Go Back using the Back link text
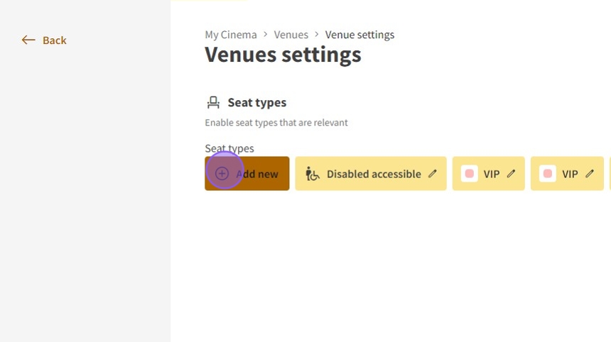This screenshot has width=611, height=342. click(55, 40)
